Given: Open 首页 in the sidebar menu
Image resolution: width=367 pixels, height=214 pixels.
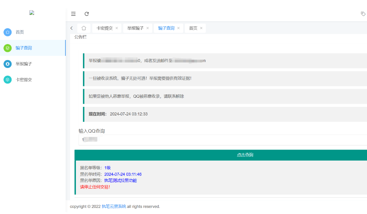Looking at the screenshot, I should pos(33,32).
